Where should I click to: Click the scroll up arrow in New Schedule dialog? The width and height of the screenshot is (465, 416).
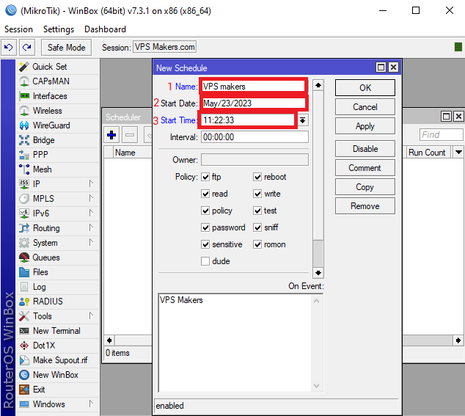(318, 85)
